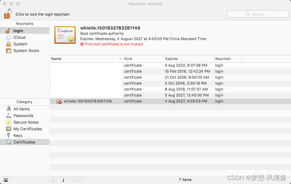Click the System Roots folder icon
291x184 pixels.
(9, 51)
